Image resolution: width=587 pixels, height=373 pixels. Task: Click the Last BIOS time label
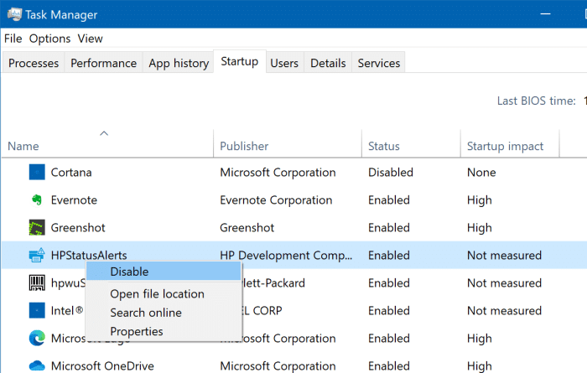point(536,101)
